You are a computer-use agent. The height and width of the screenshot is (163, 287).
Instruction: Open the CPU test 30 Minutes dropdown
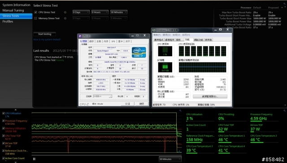coord(118,12)
